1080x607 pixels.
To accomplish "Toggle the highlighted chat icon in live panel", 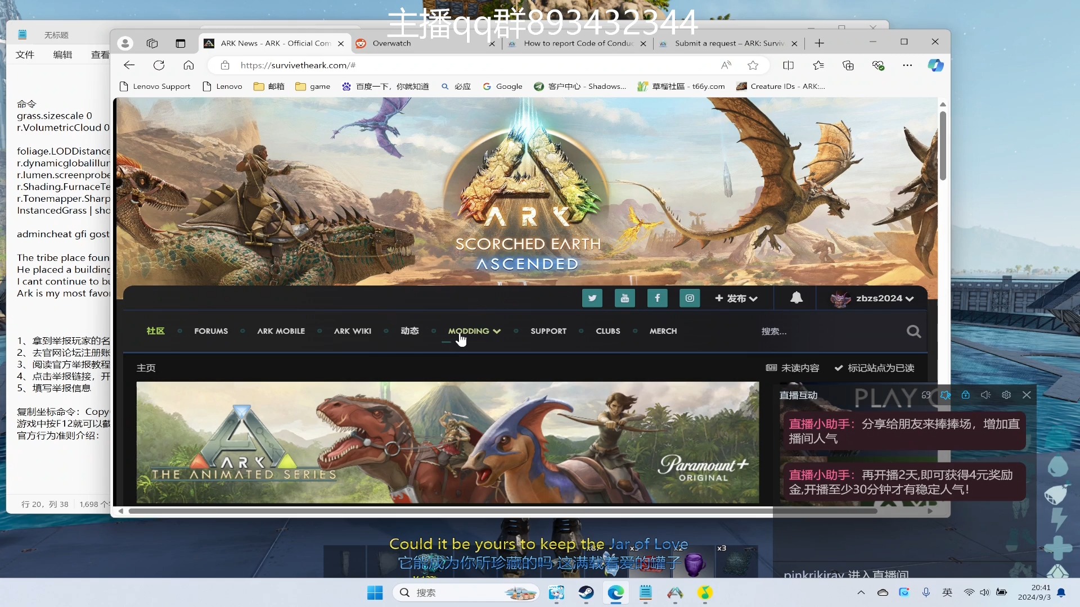I will 946,395.
